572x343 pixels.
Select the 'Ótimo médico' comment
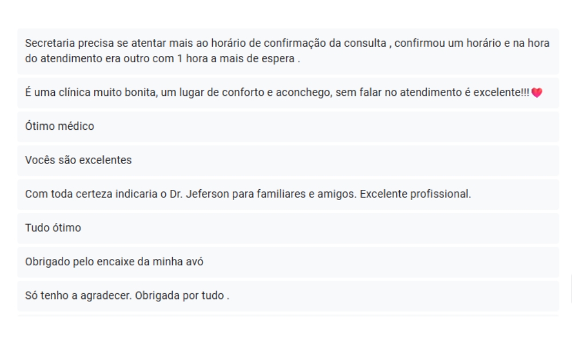[x=288, y=126]
